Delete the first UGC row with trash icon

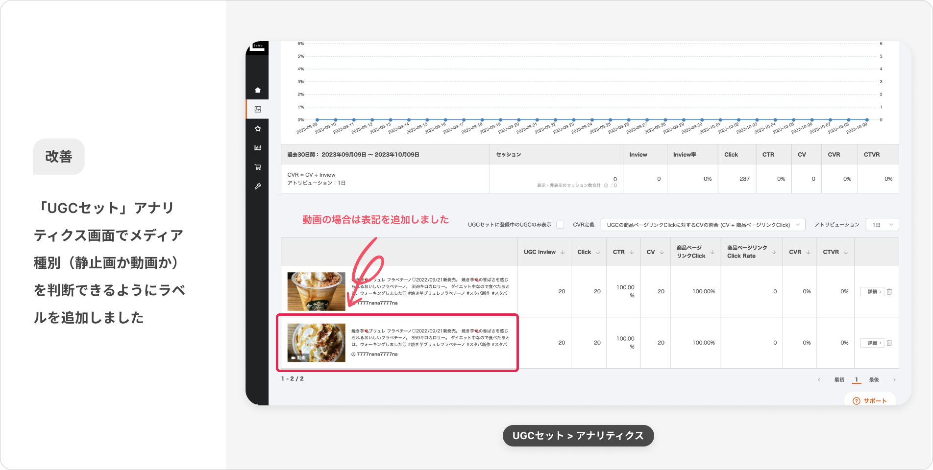889,292
